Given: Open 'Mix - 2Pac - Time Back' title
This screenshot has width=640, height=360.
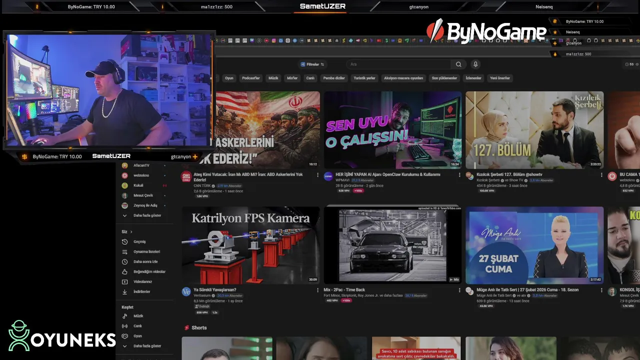Looking at the screenshot, I should (344, 290).
